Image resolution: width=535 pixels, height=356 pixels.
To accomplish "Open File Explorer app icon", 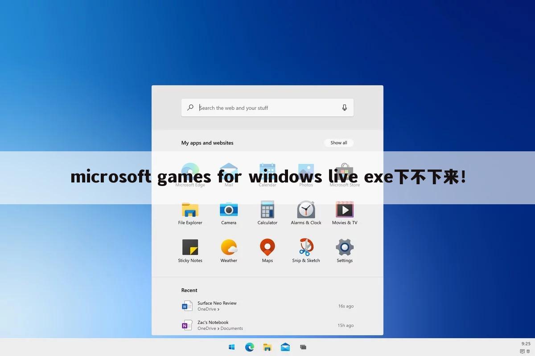I will click(190, 210).
